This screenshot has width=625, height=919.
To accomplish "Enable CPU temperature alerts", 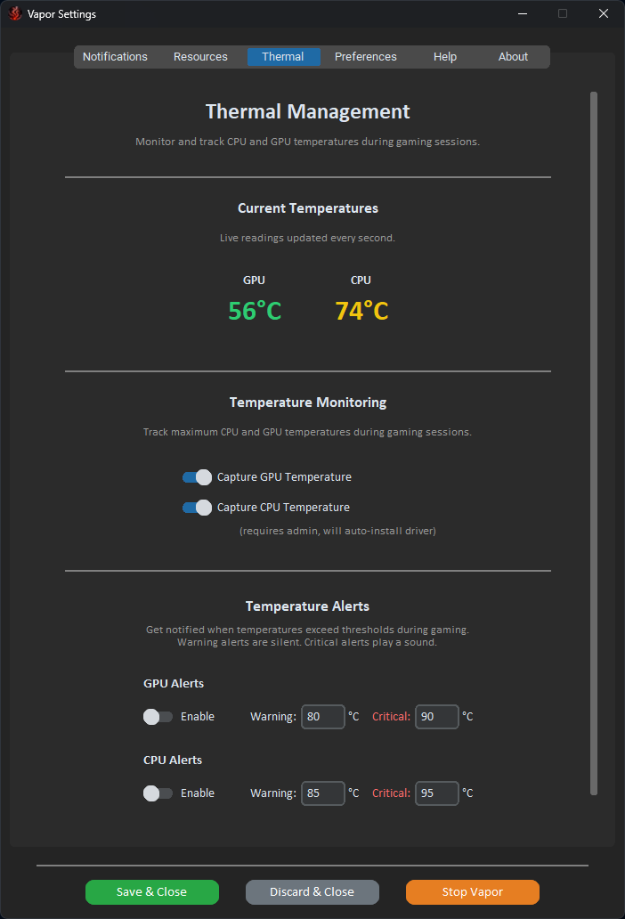I will (157, 793).
